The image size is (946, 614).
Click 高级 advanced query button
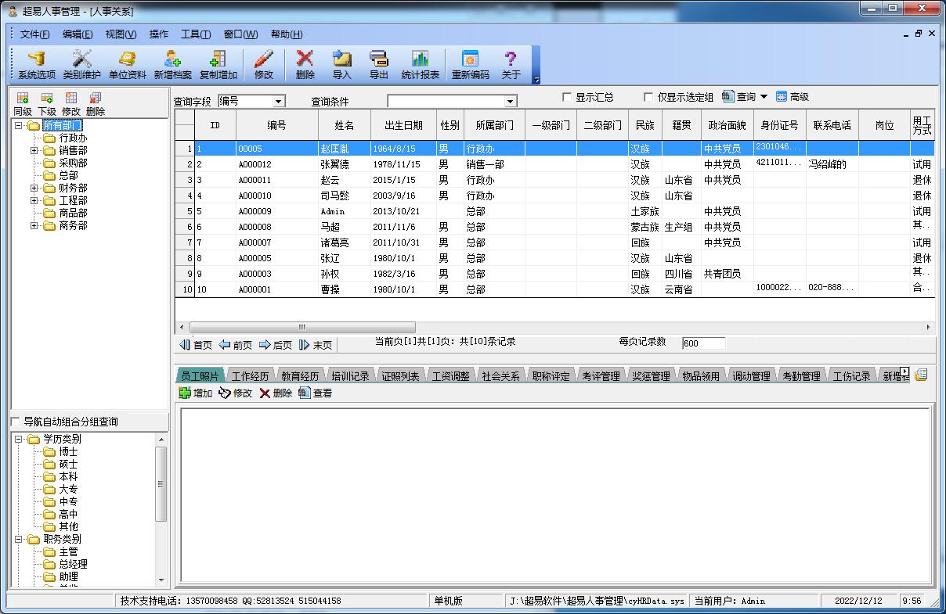coord(792,97)
